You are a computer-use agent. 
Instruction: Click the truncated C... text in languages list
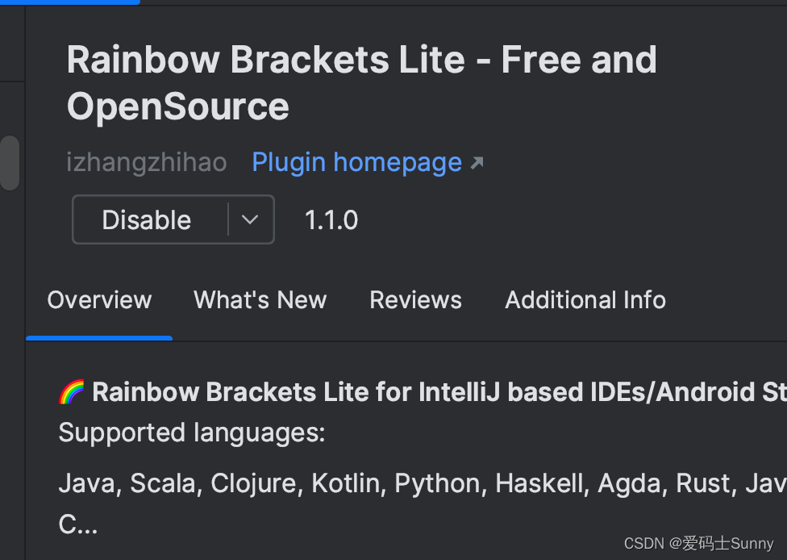coord(77,524)
